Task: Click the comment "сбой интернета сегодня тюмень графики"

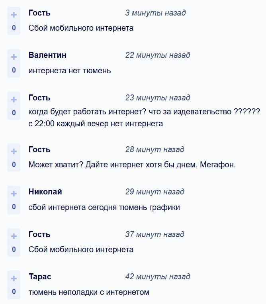Action: tap(104, 207)
